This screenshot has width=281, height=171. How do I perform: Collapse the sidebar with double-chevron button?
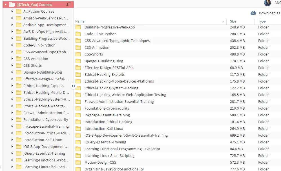tap(73, 86)
